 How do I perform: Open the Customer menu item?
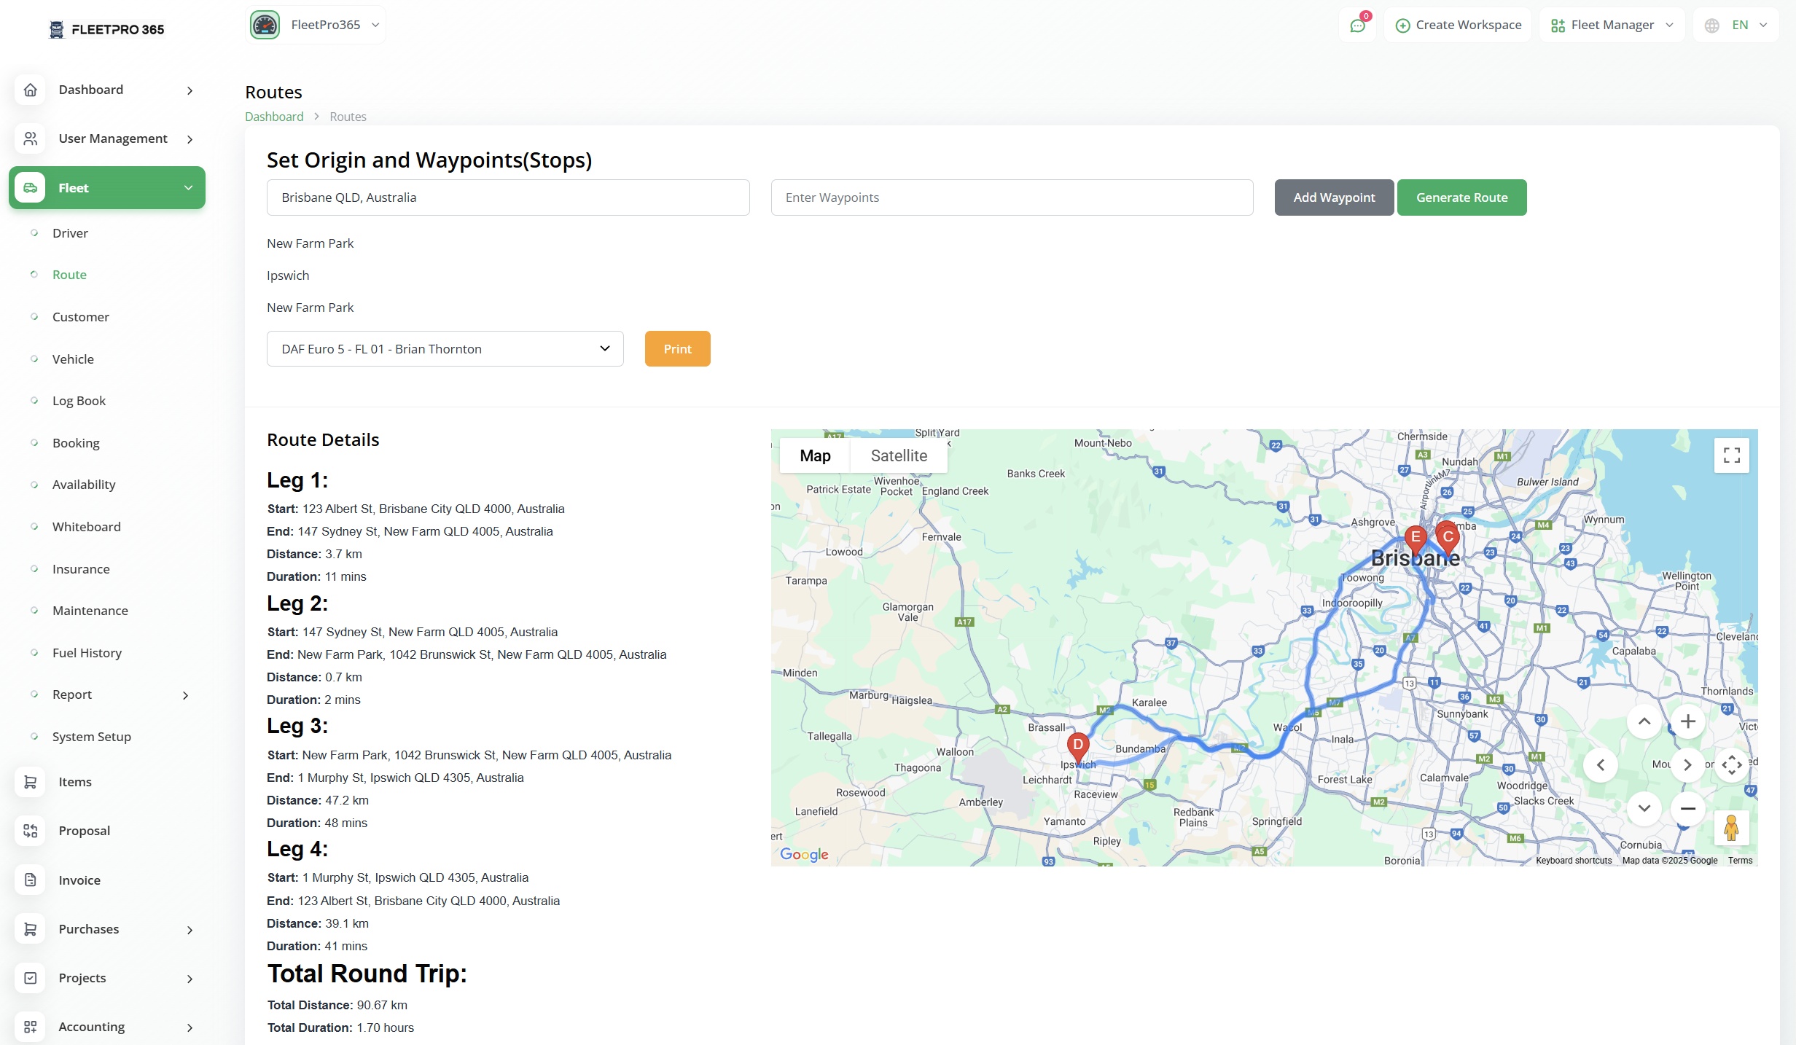pyautogui.click(x=81, y=317)
